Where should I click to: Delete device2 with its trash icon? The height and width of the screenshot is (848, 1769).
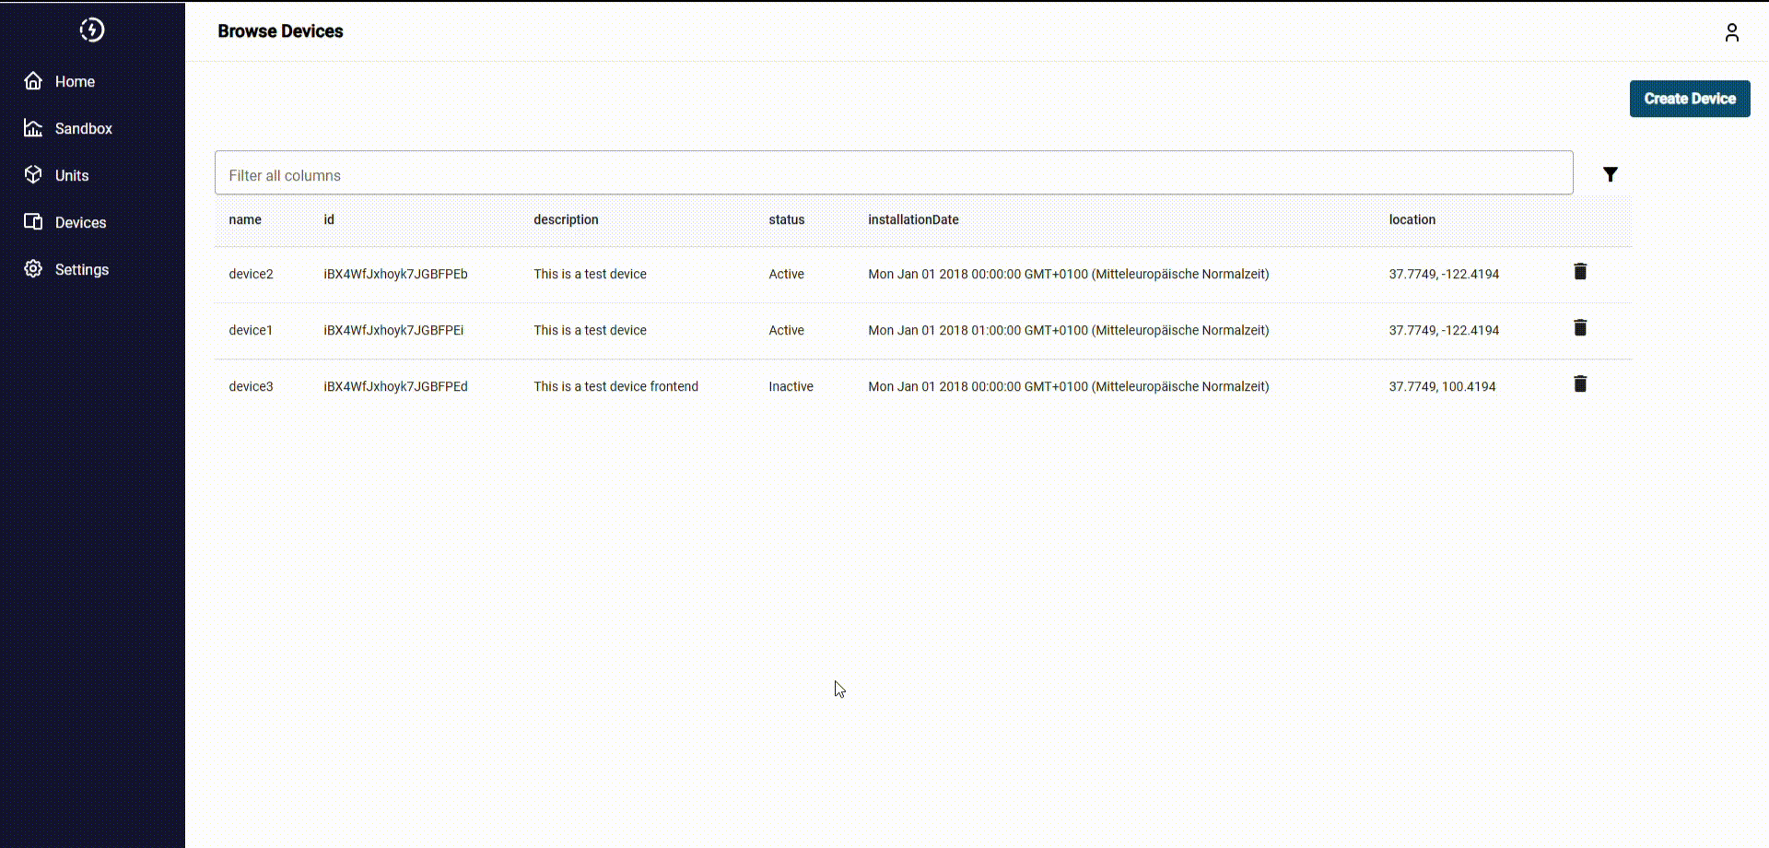pos(1580,271)
